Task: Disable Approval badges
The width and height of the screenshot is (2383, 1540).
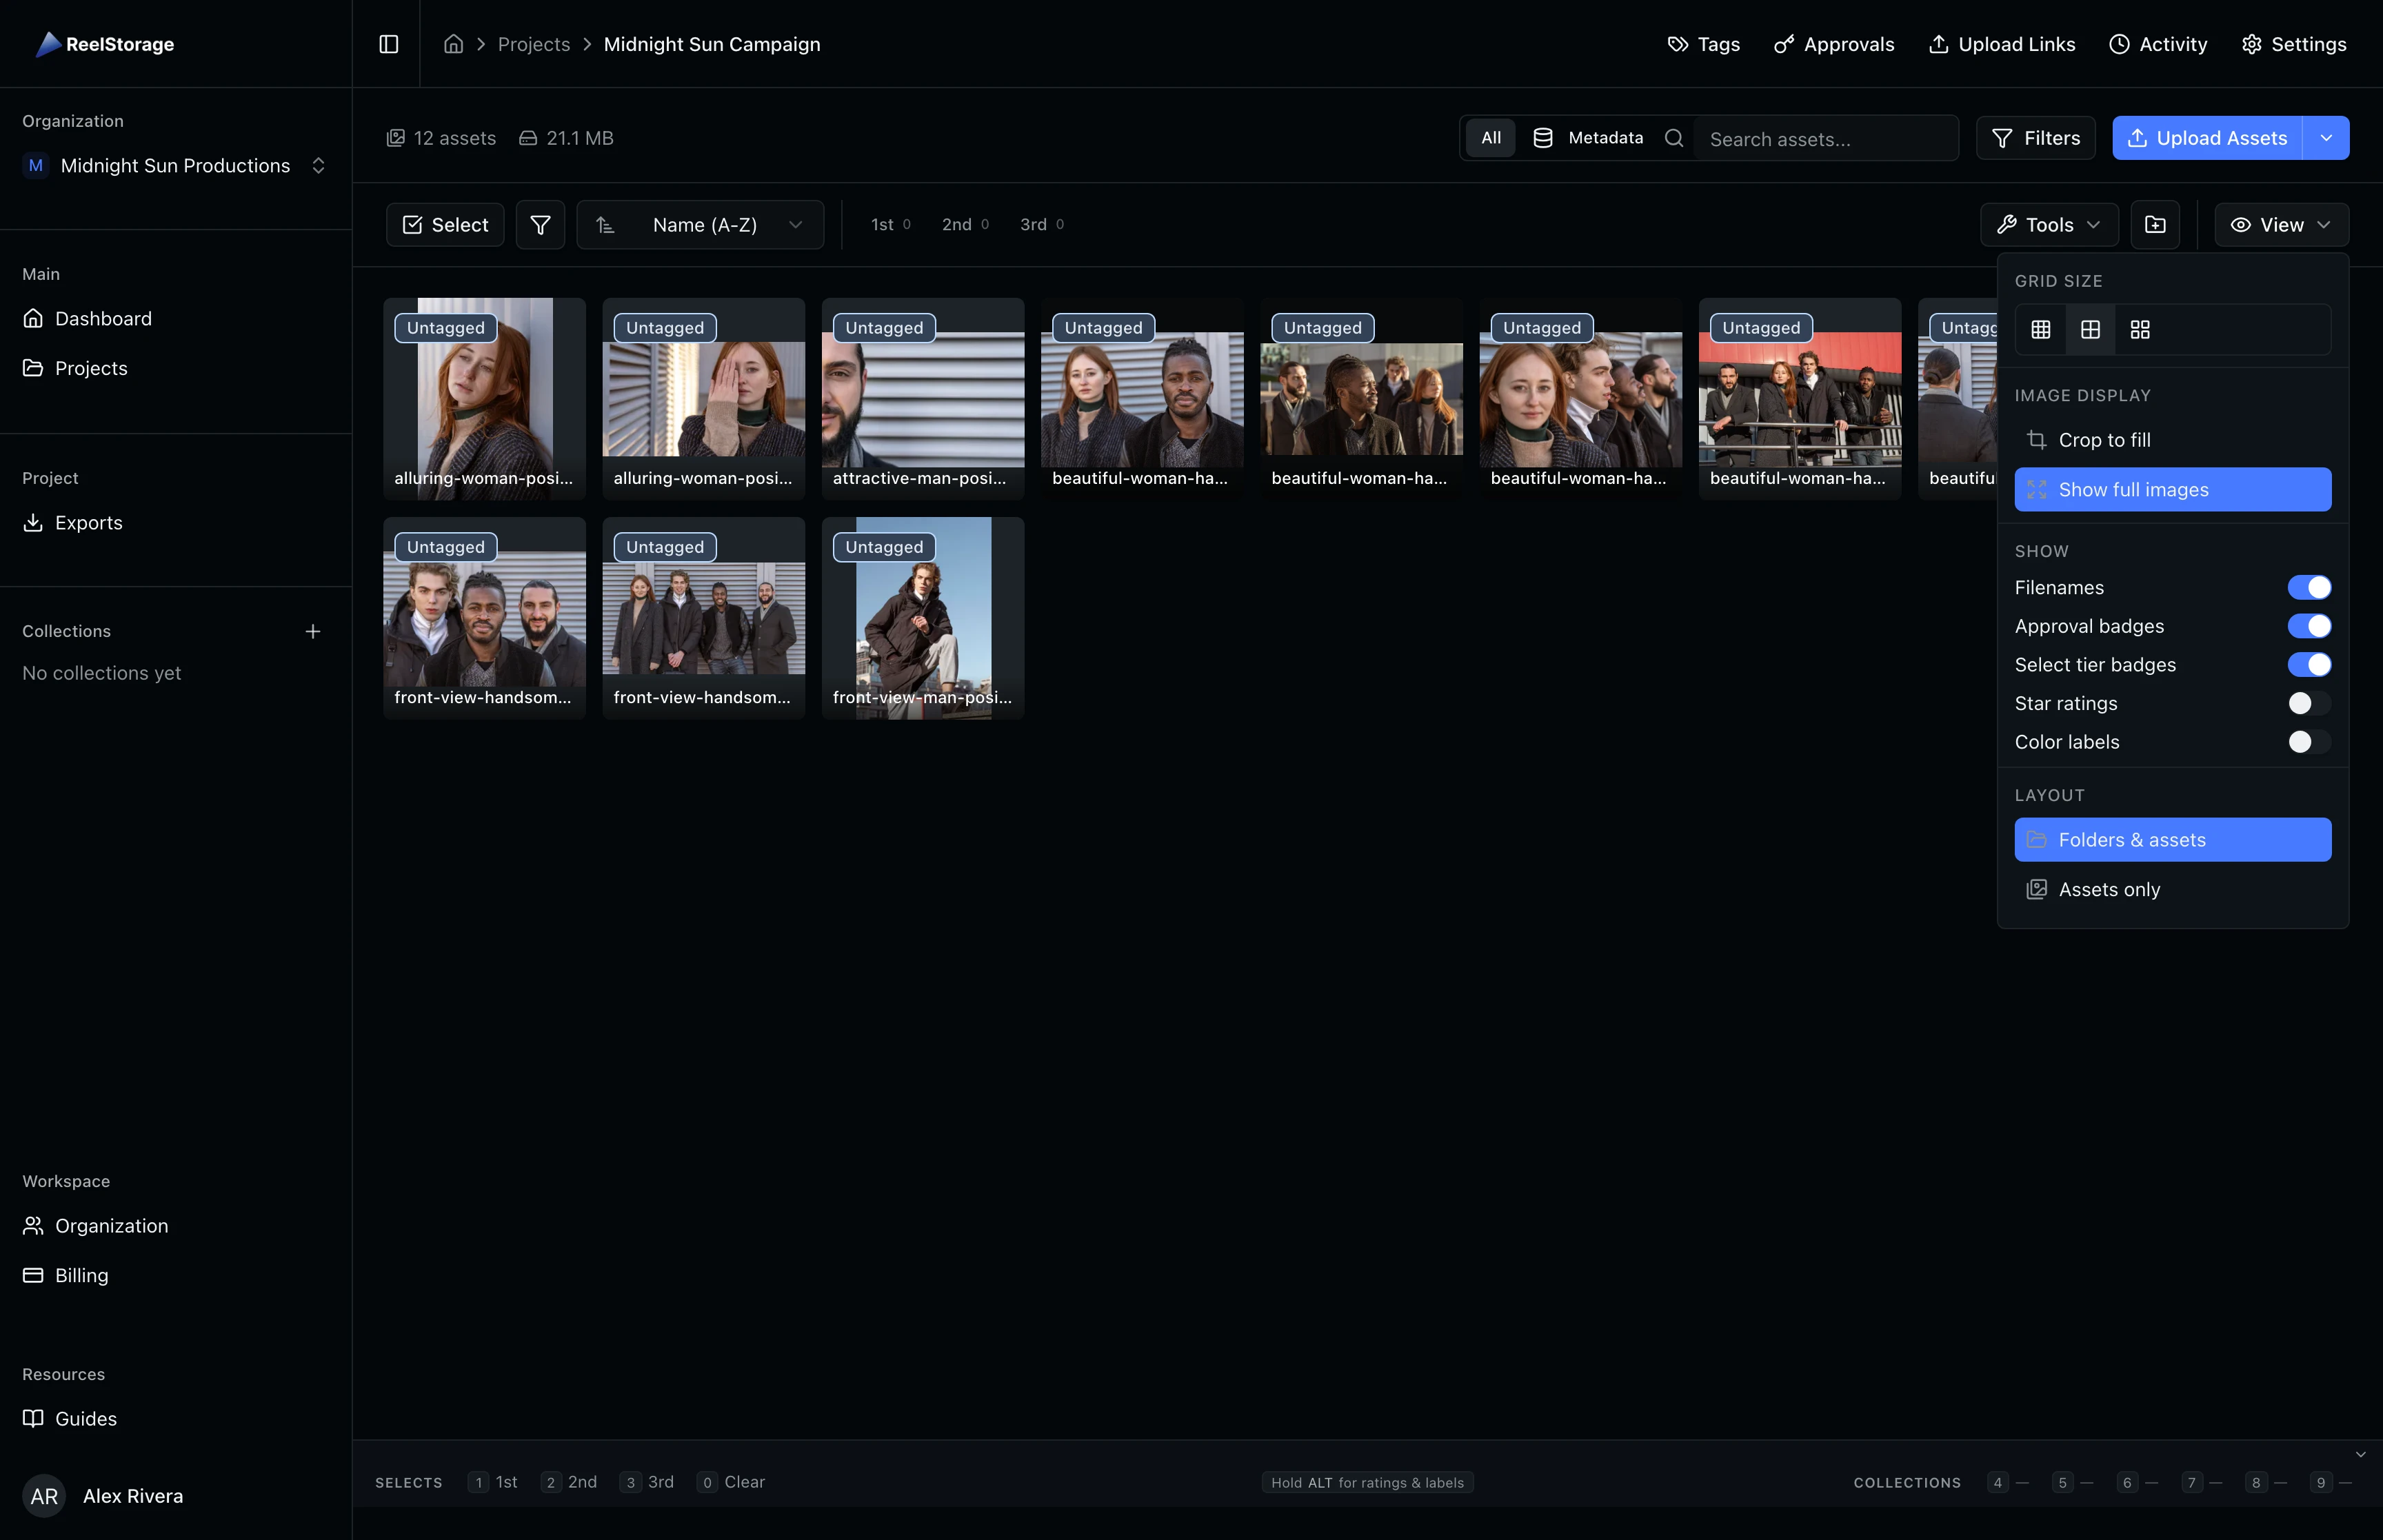Action: click(2311, 626)
